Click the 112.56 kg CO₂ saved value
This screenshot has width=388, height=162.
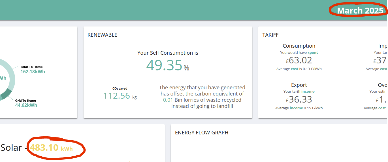pyautogui.click(x=120, y=96)
